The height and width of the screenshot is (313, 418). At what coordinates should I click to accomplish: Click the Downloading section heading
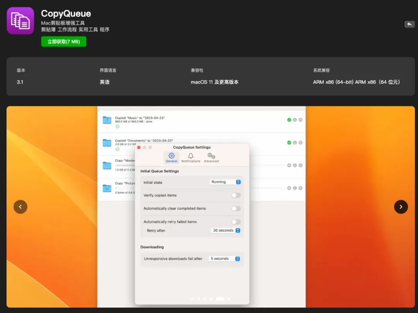tap(152, 247)
